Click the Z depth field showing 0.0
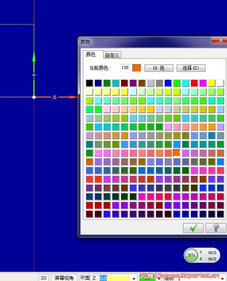This screenshot has height=281, width=227. [x=114, y=278]
